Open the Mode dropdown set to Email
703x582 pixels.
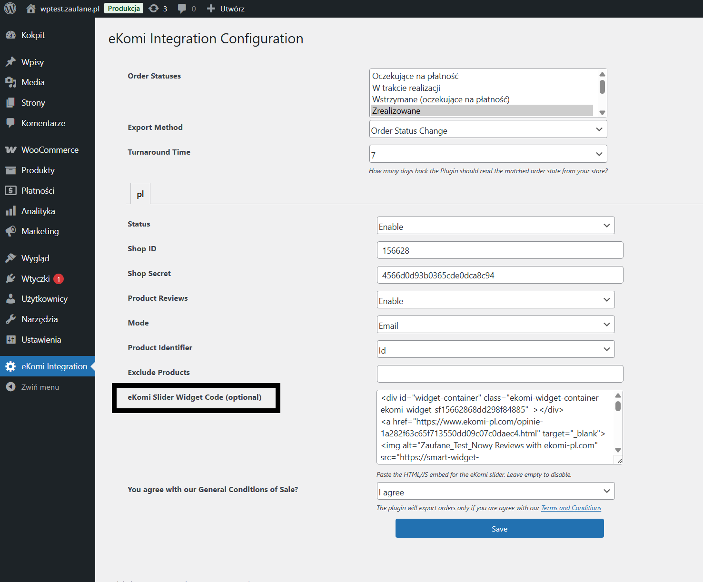[495, 325]
